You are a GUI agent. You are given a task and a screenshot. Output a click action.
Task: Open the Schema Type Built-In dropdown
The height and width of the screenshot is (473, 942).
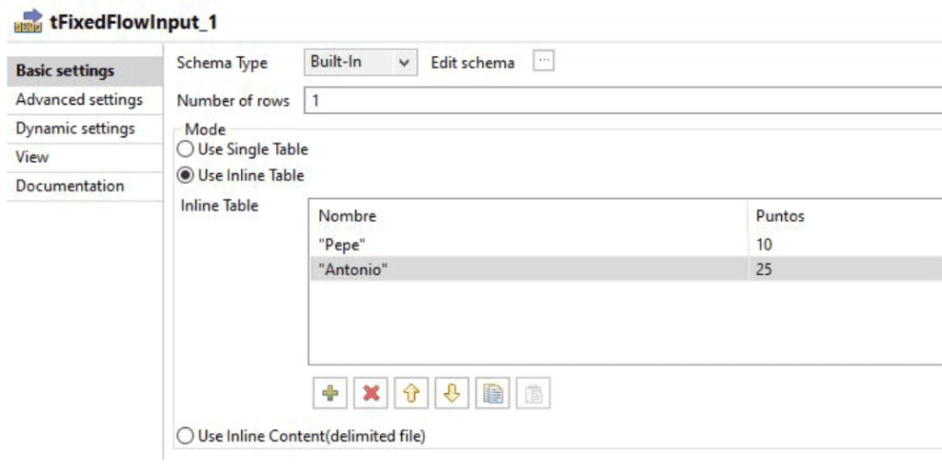[361, 63]
